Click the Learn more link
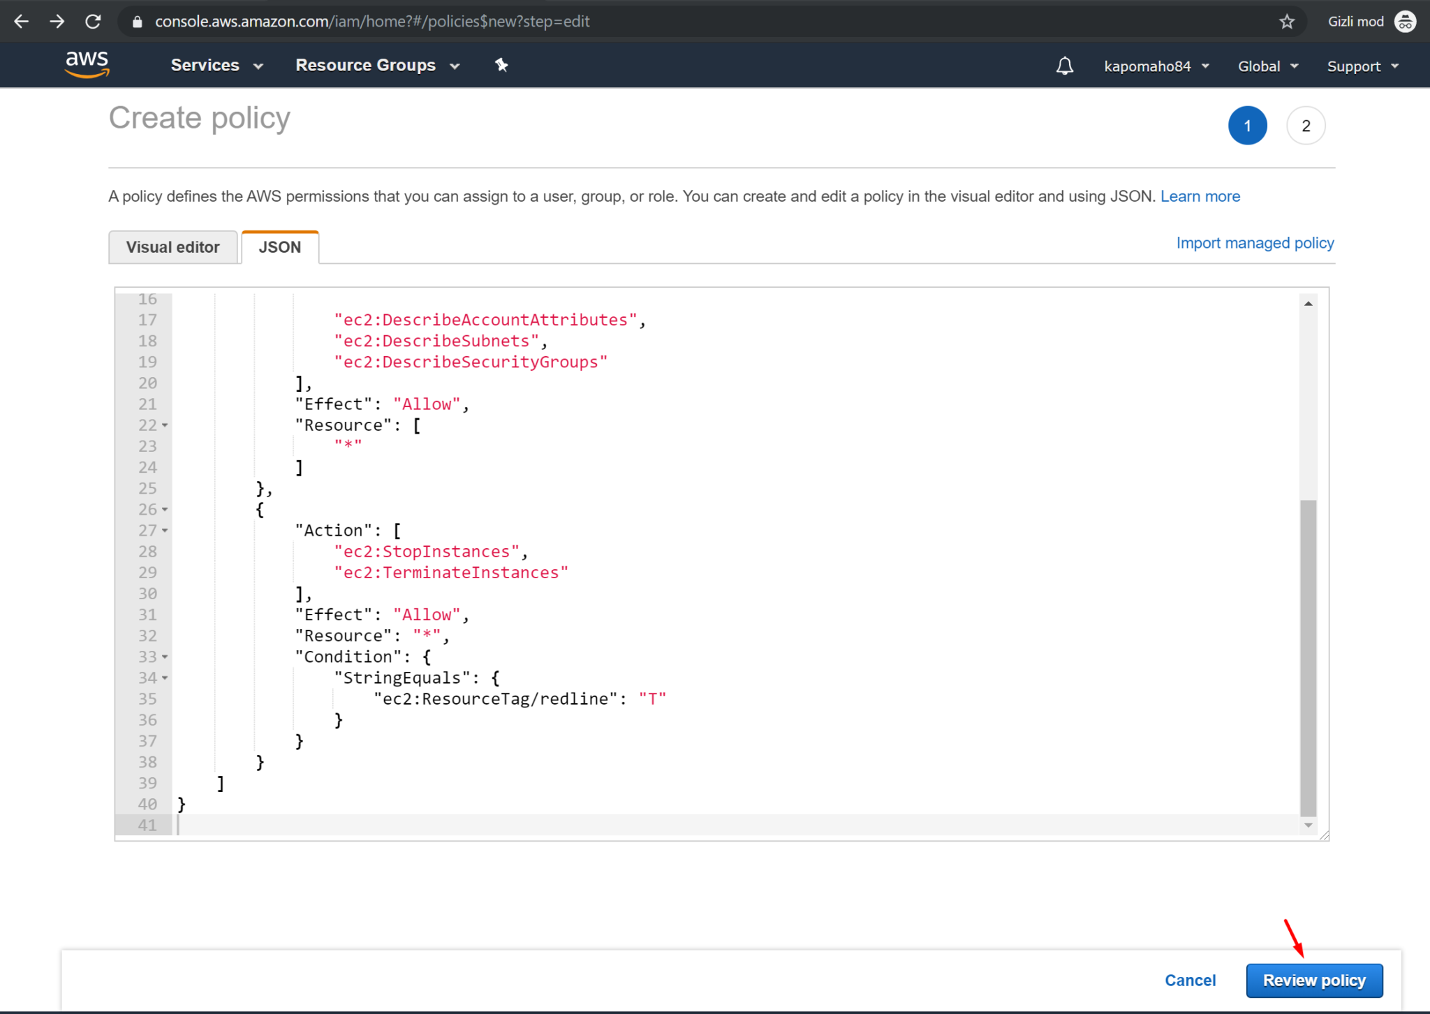The width and height of the screenshot is (1430, 1014). point(1200,196)
